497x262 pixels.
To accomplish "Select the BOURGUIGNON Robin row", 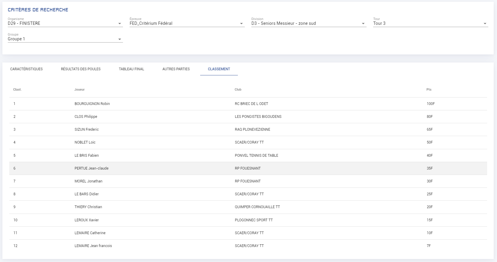I will click(x=92, y=104).
